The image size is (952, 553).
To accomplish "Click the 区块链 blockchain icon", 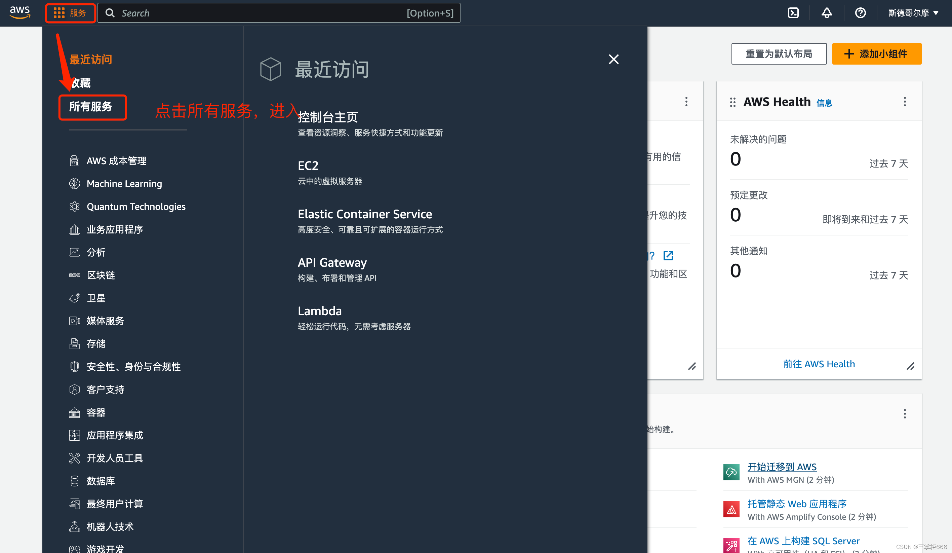I will pos(74,275).
